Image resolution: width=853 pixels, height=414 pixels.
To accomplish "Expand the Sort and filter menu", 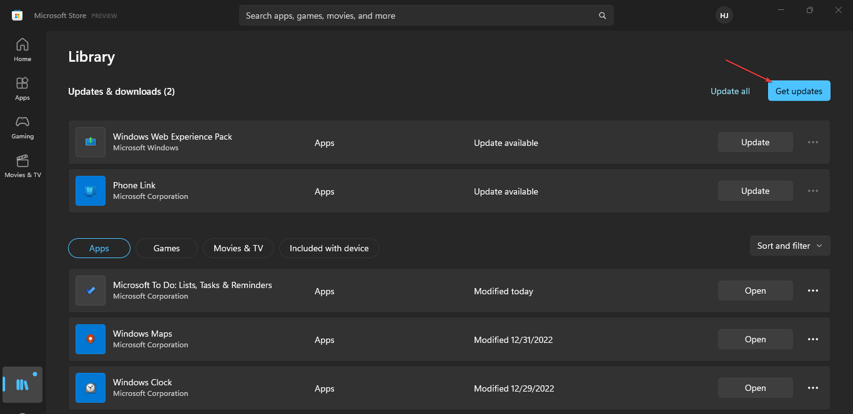I will click(x=789, y=245).
